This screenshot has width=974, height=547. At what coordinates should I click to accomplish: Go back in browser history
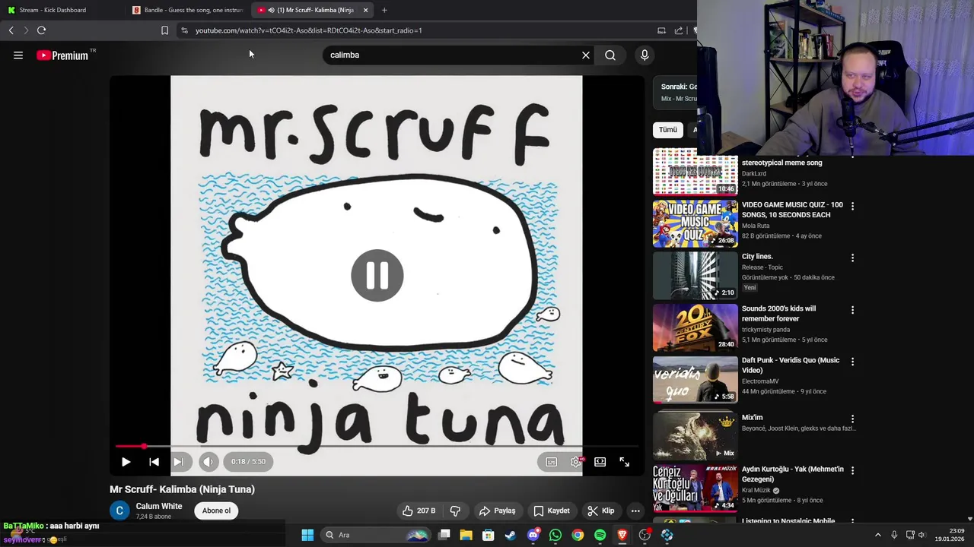pos(11,30)
